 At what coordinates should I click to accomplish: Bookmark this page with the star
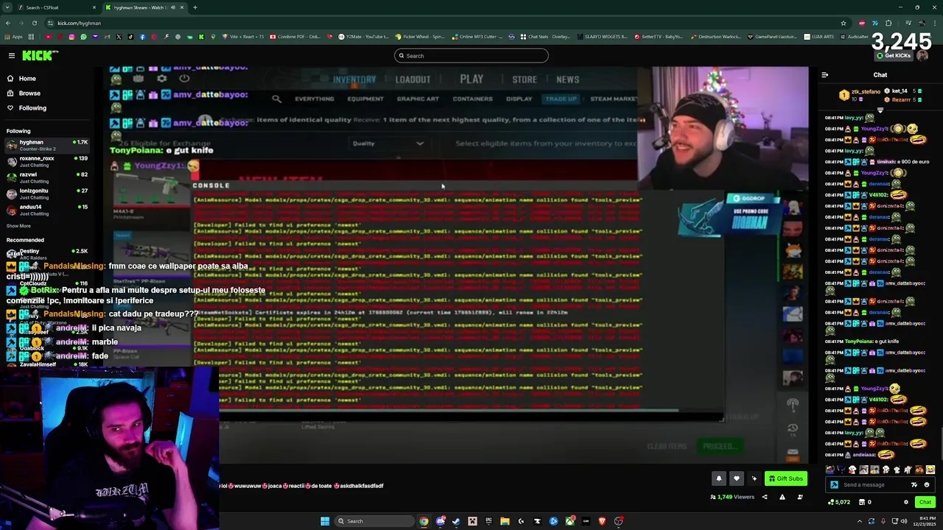point(844,23)
